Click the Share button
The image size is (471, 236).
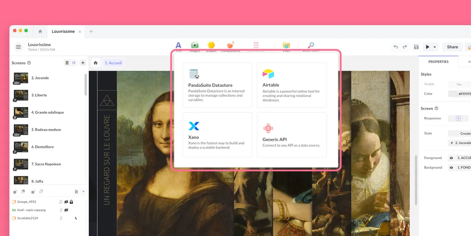coord(453,47)
